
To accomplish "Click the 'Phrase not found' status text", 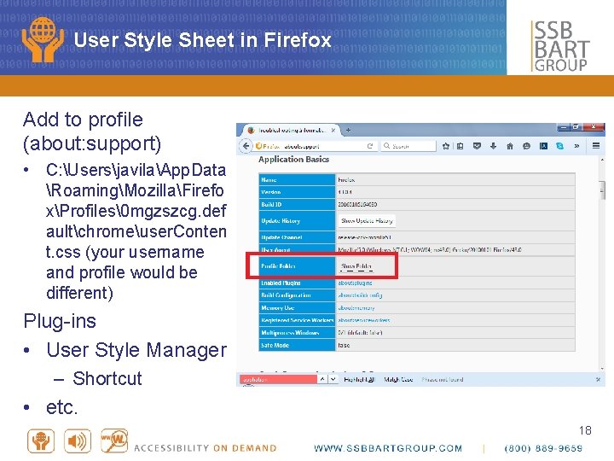I will click(x=443, y=379).
